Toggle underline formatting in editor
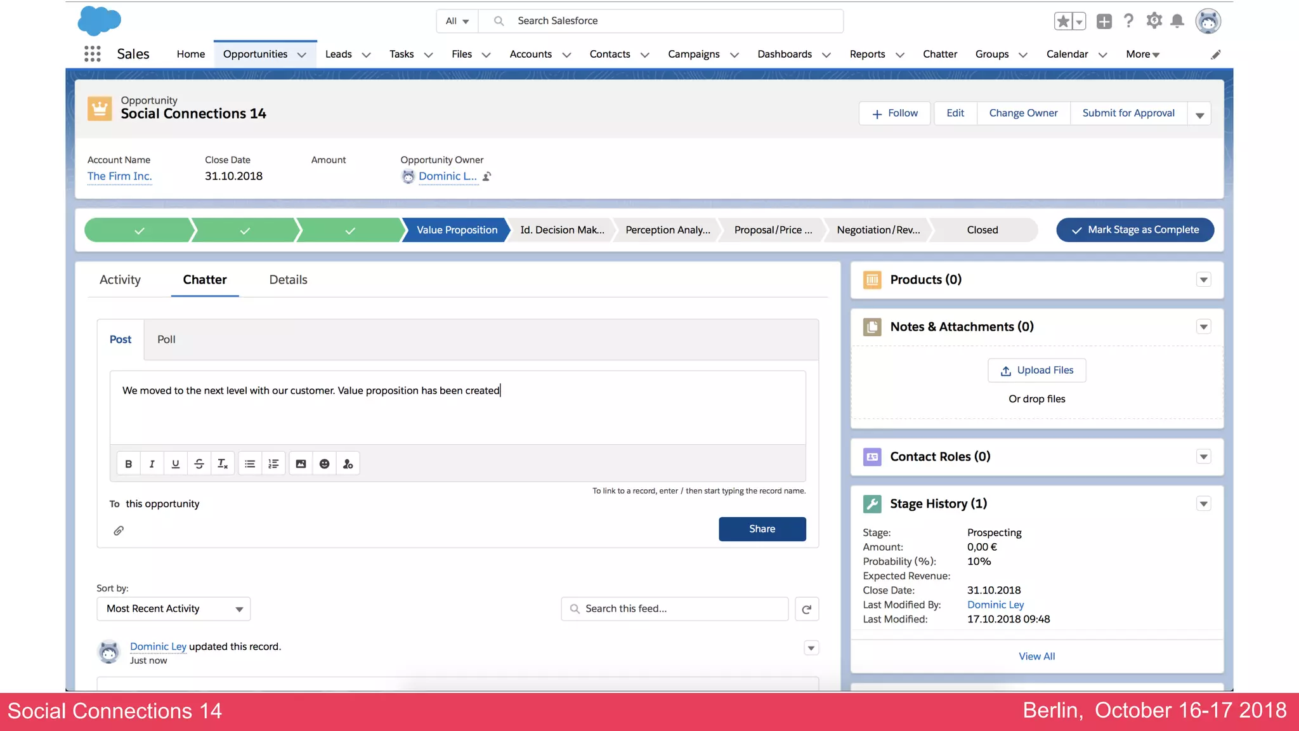 tap(176, 464)
